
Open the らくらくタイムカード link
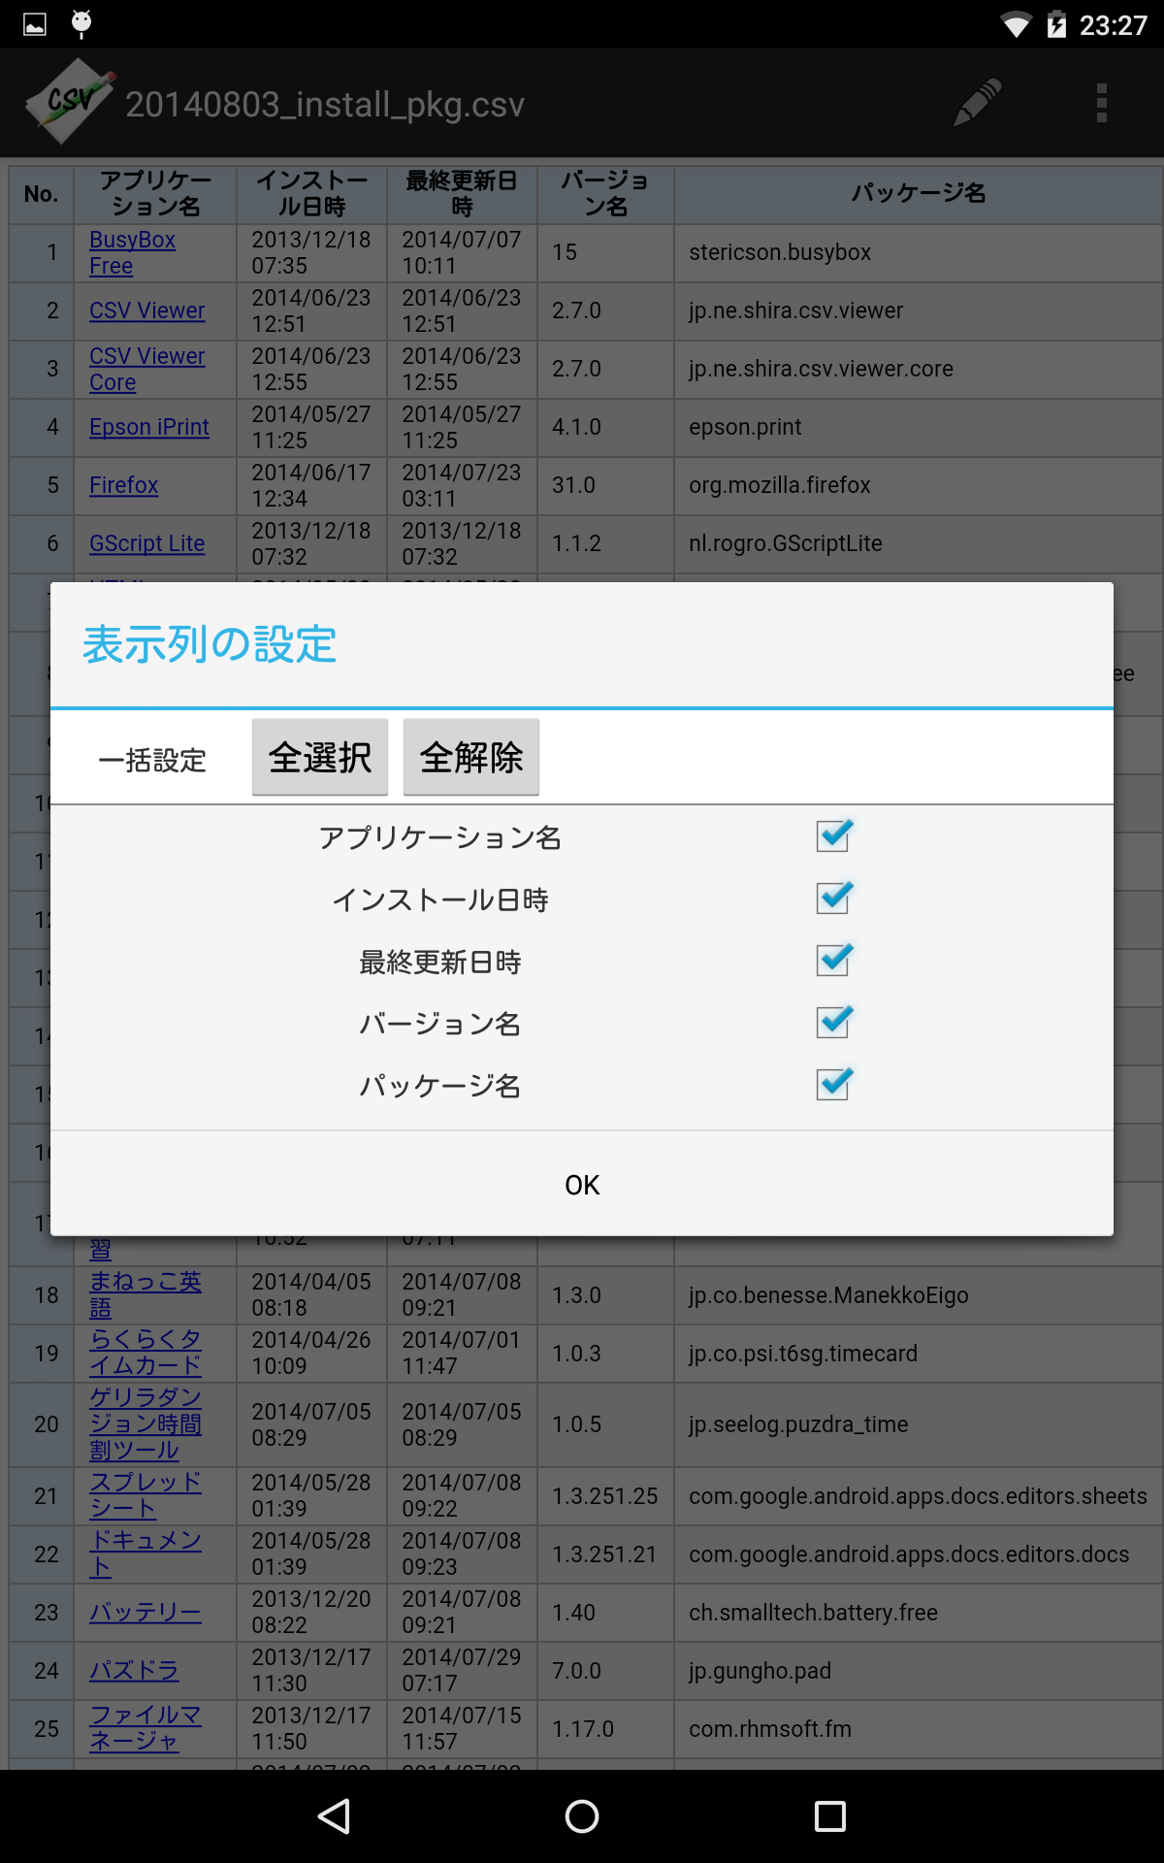tap(145, 1353)
